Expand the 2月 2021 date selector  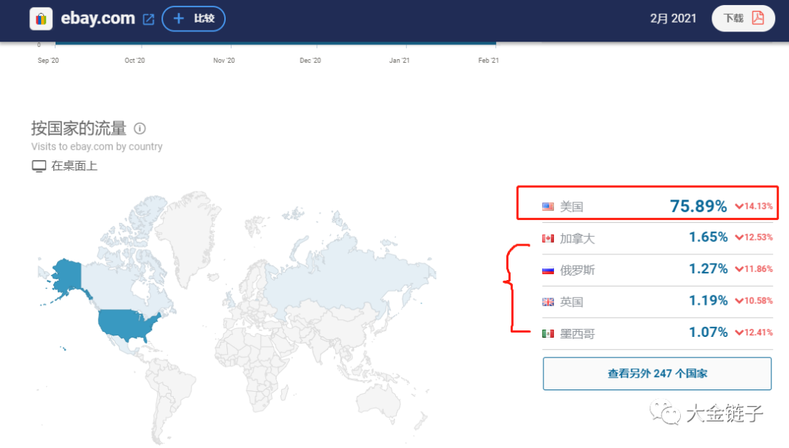click(x=673, y=18)
